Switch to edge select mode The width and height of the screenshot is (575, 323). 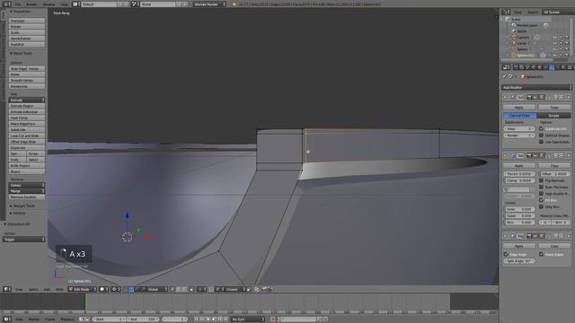(179, 289)
